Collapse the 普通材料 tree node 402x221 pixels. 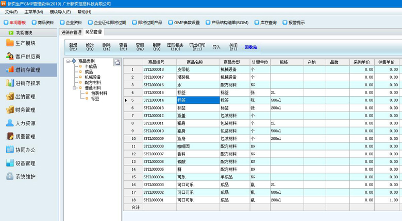pos(74,88)
